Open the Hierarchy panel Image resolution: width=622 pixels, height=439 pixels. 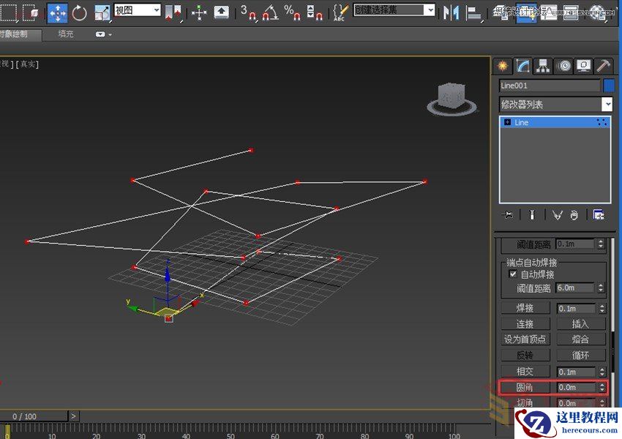pos(543,66)
